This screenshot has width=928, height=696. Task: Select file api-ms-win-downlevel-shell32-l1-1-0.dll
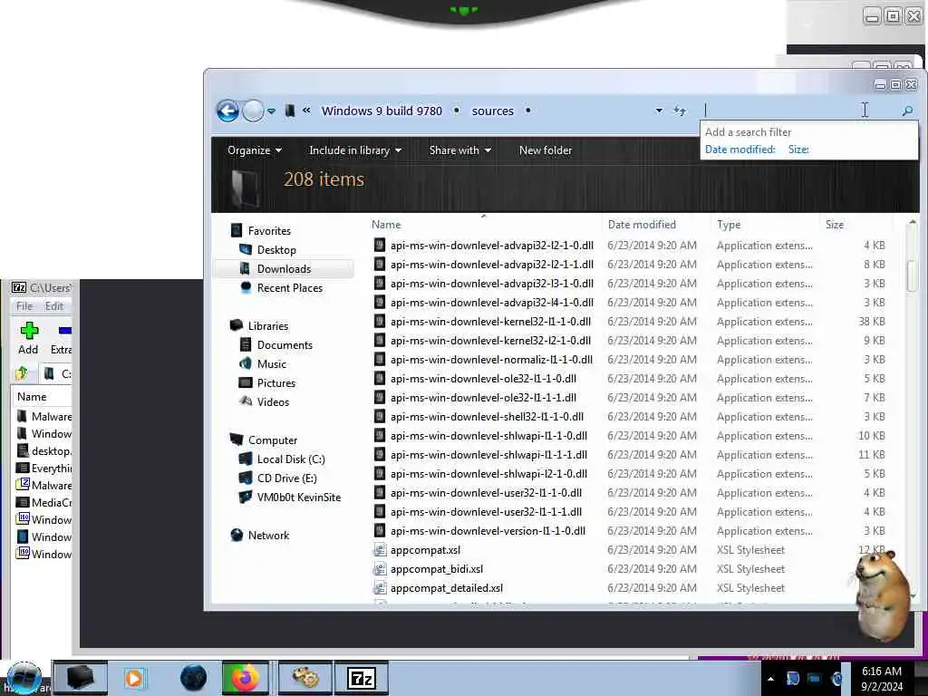coord(487,417)
